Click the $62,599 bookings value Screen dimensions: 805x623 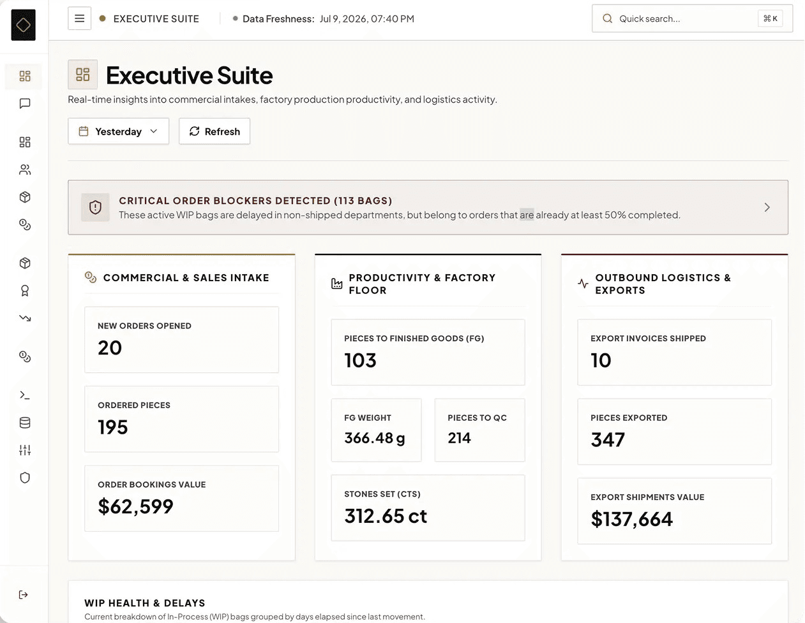(x=135, y=506)
